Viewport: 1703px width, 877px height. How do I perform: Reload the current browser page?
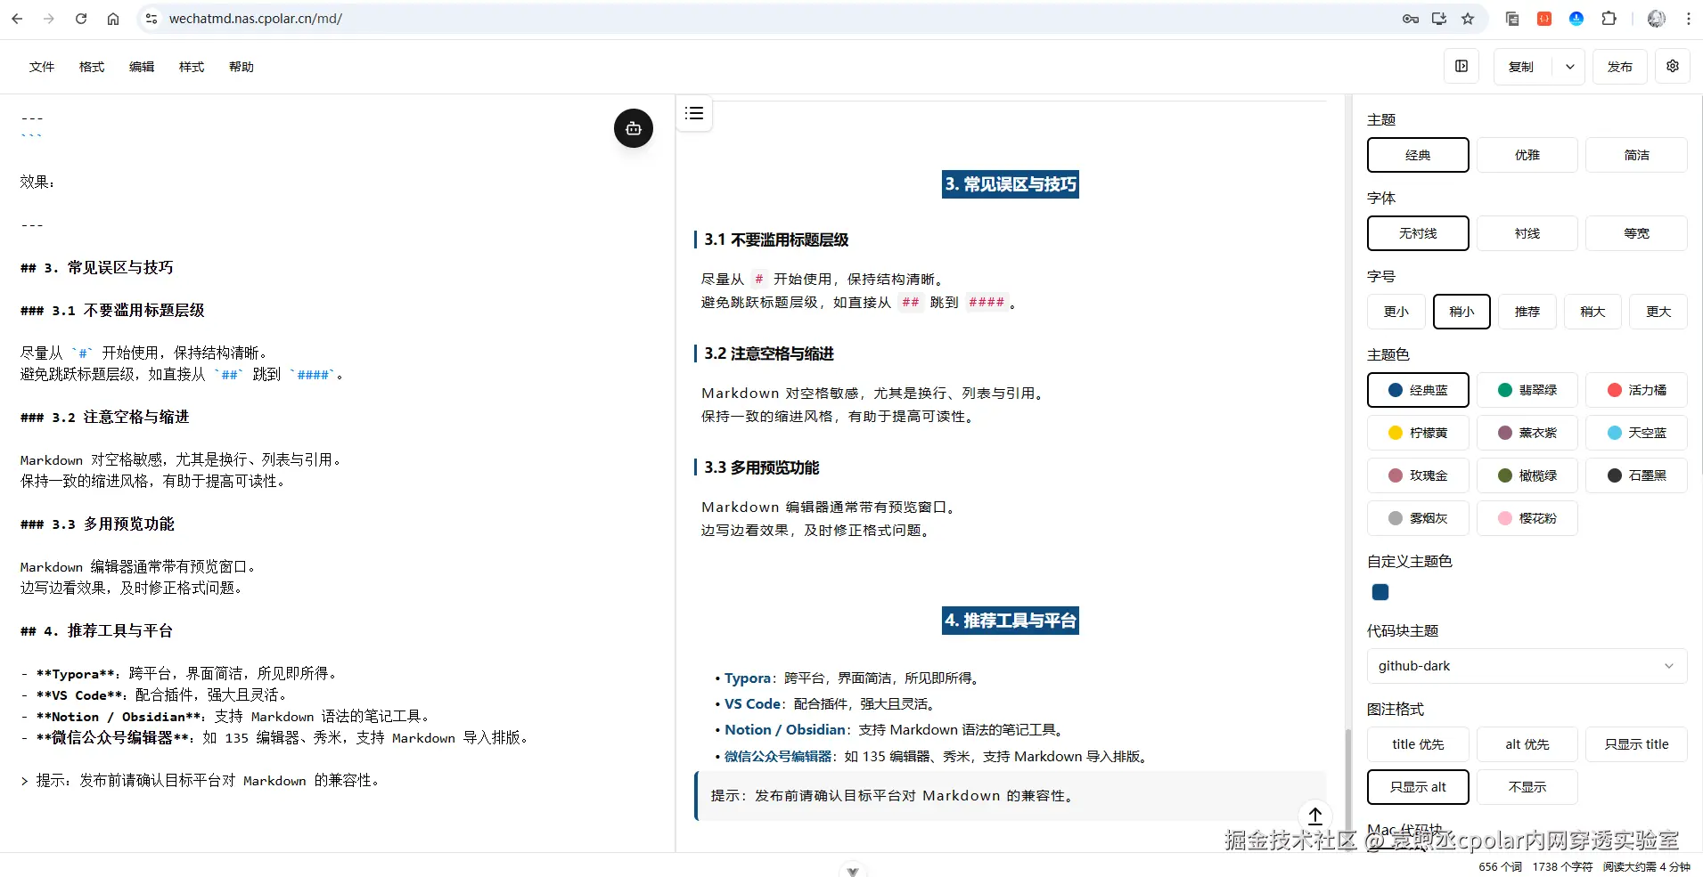[x=81, y=19]
